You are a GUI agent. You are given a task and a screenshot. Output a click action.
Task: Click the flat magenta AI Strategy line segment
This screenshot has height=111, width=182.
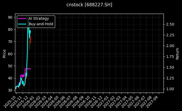[28, 69]
